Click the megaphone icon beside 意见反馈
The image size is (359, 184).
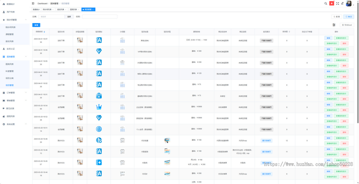(4, 108)
